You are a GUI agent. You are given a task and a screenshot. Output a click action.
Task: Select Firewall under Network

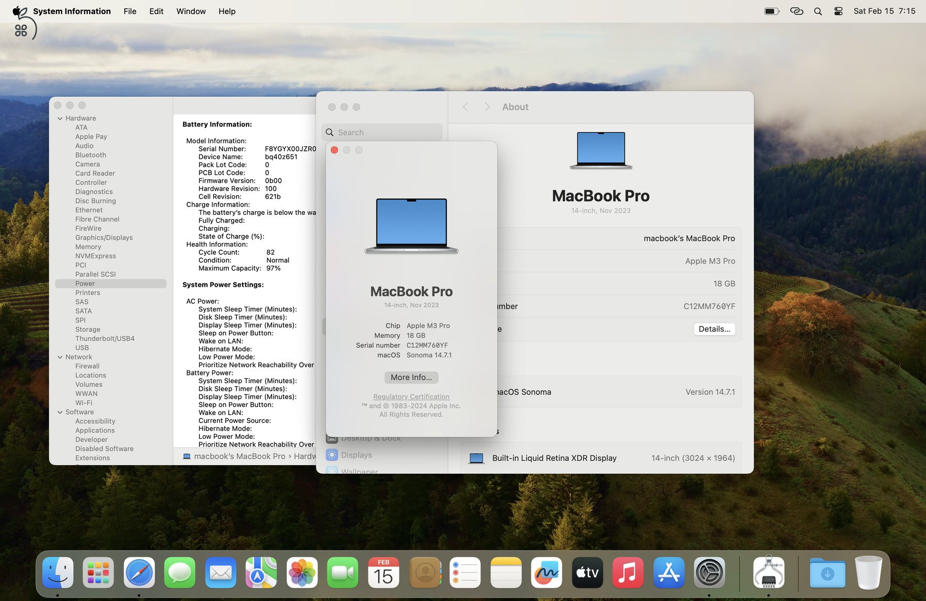[88, 366]
